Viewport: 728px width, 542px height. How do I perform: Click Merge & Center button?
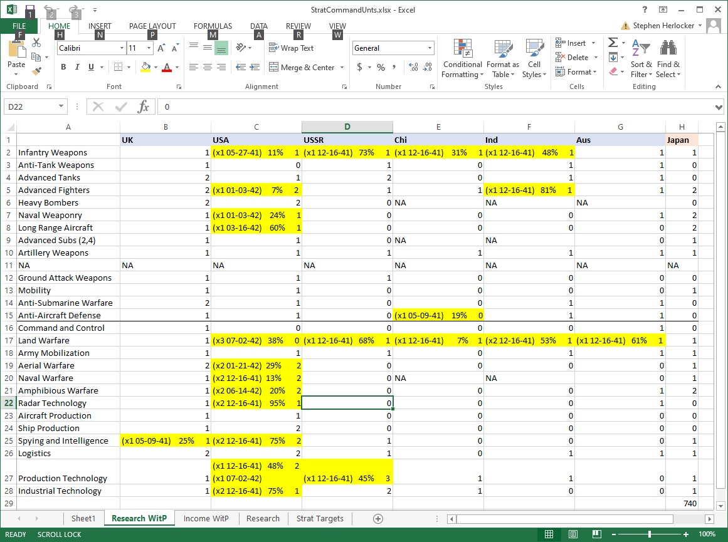click(x=302, y=67)
